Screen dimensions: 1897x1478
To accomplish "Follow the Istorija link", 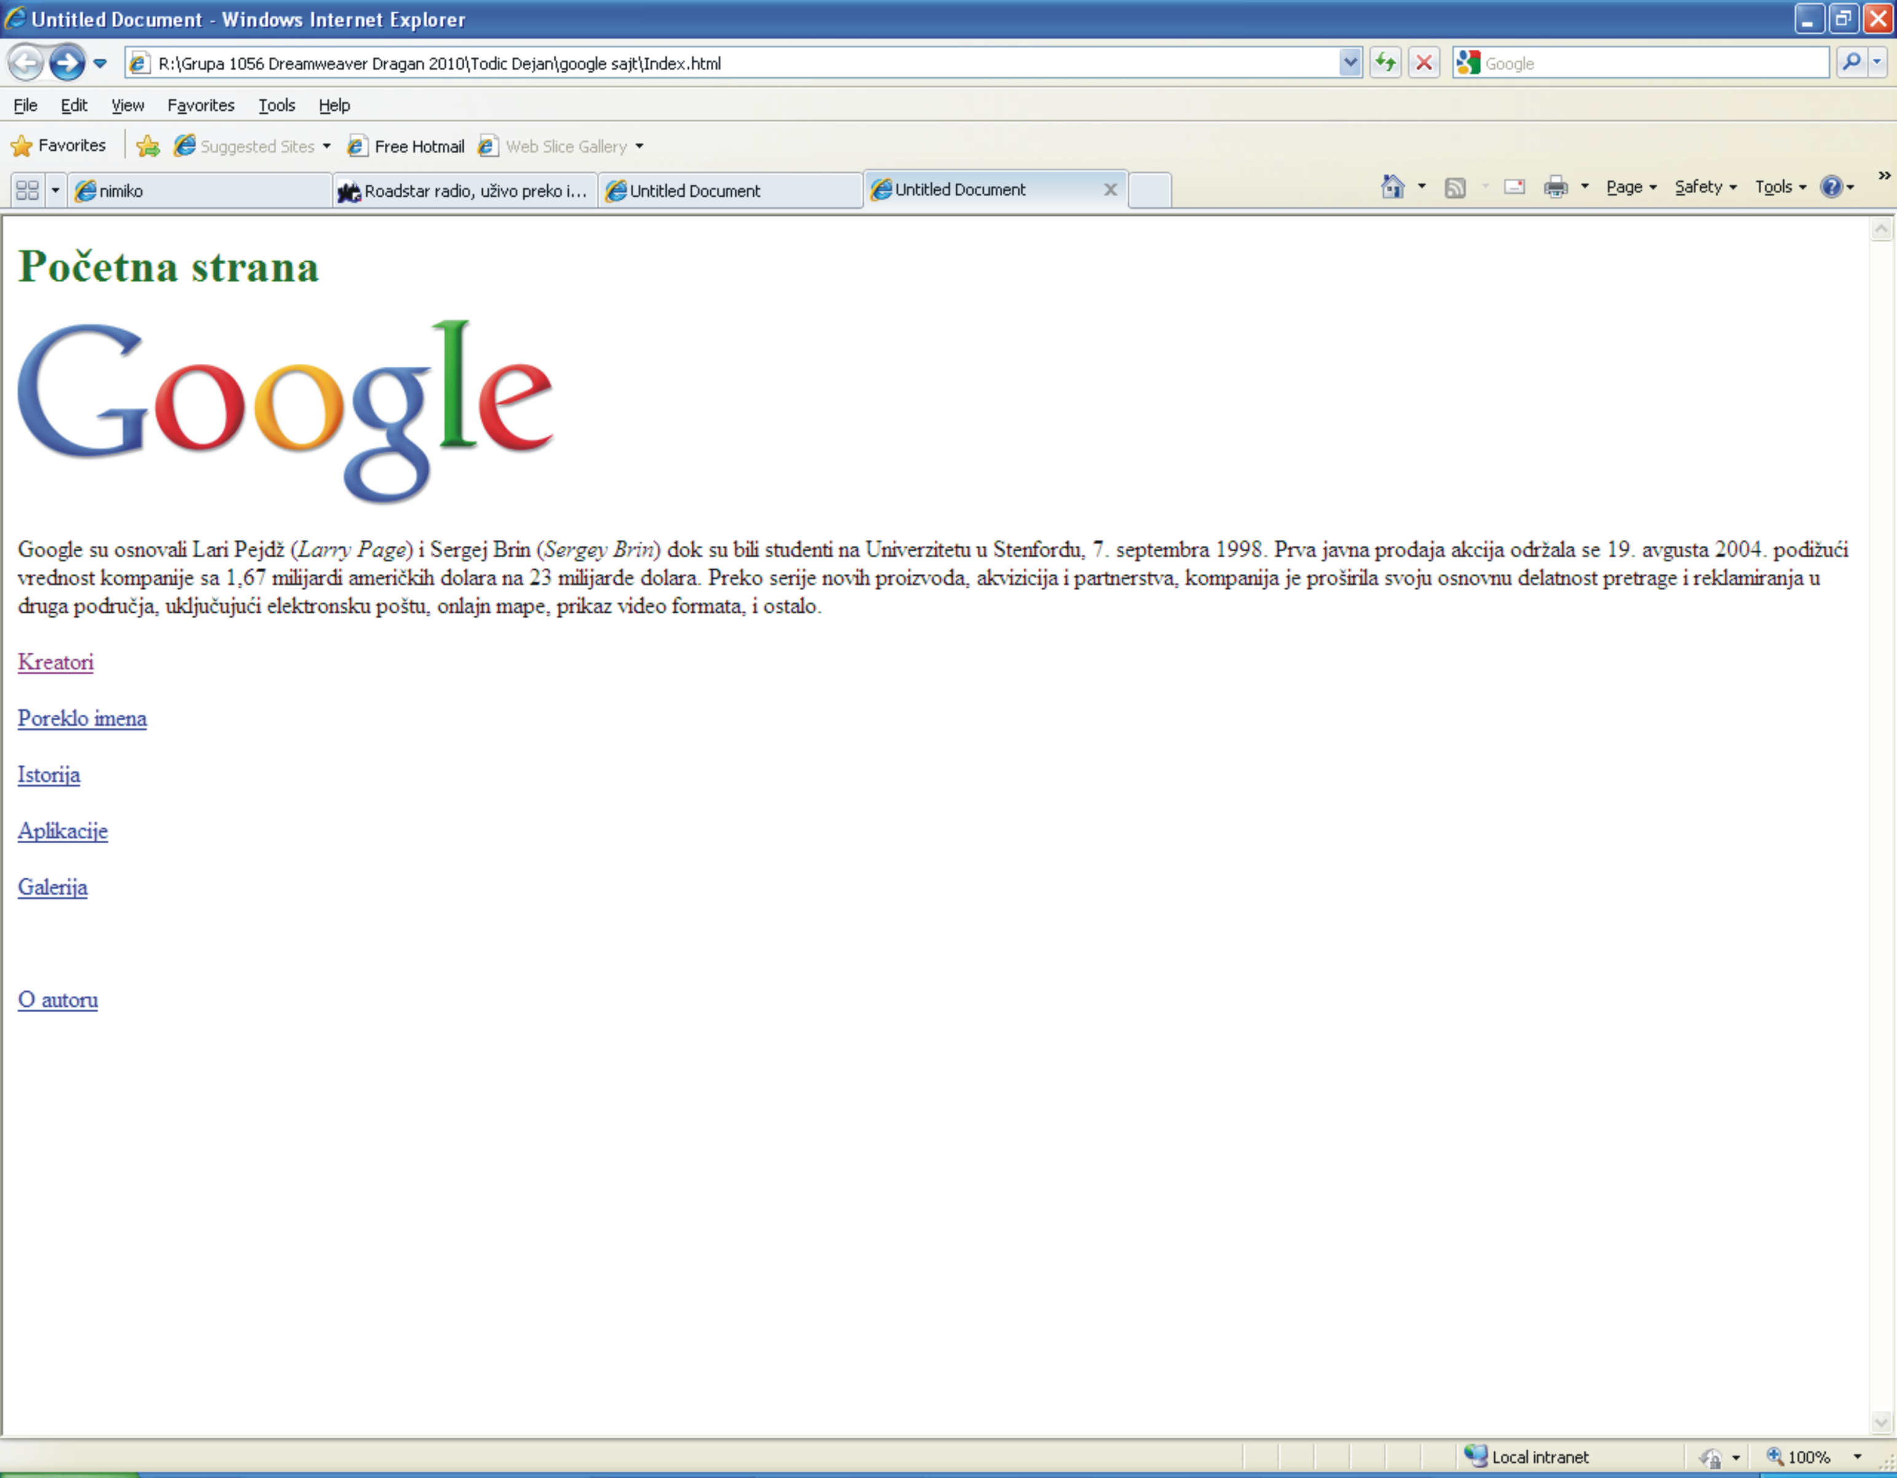I will [49, 775].
